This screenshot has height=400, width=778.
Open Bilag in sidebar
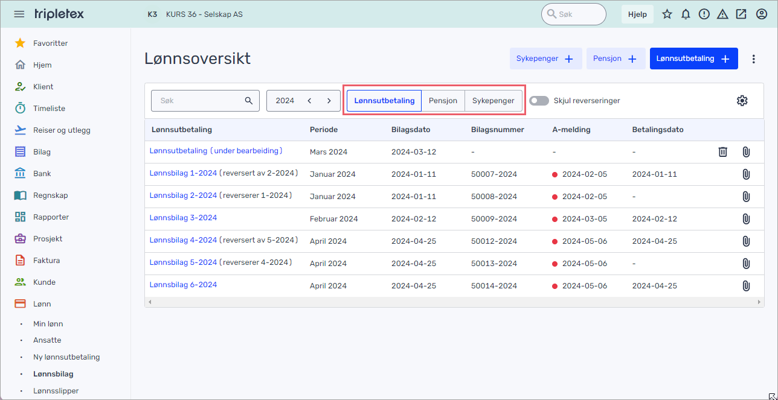click(x=42, y=152)
